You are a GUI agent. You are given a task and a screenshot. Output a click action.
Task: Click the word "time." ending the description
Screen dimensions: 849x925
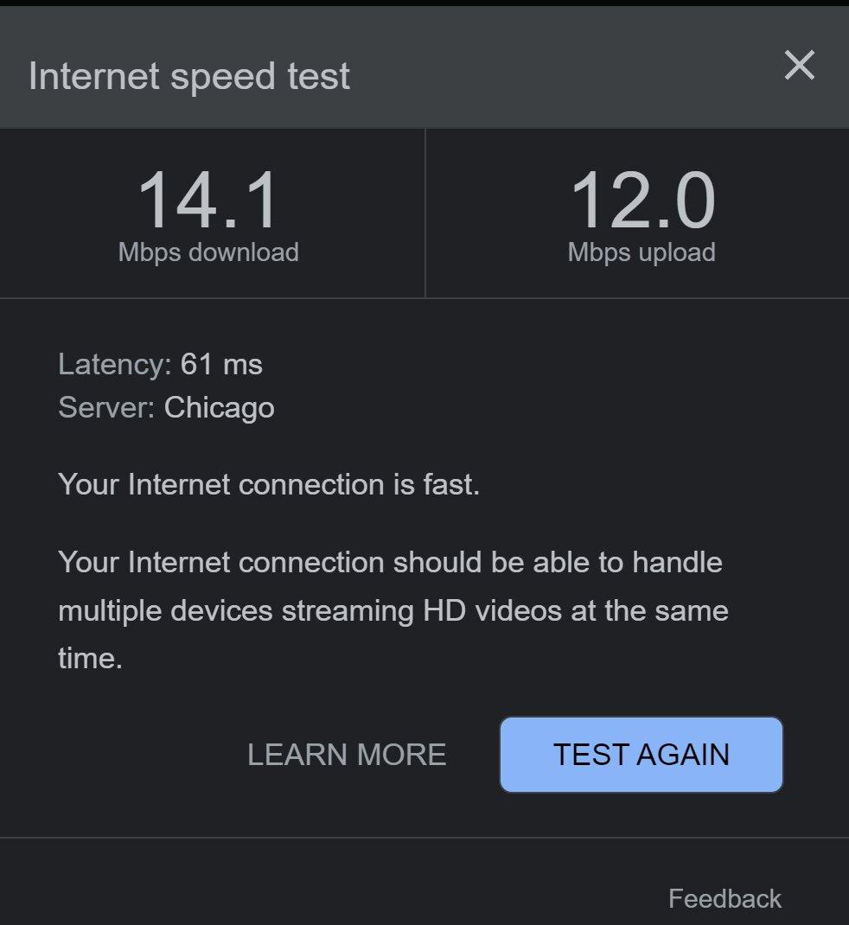(x=90, y=659)
